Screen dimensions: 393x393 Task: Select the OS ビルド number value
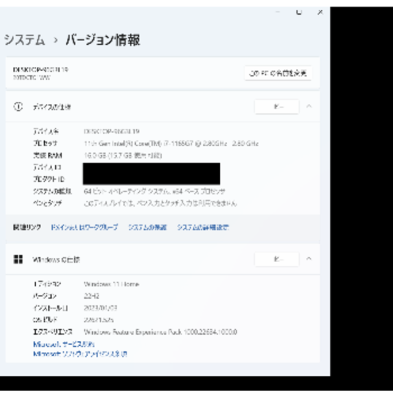tap(99, 320)
